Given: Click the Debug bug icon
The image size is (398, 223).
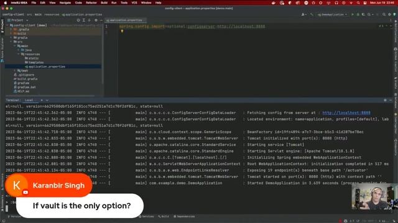Looking at the screenshot, I should [358, 14].
